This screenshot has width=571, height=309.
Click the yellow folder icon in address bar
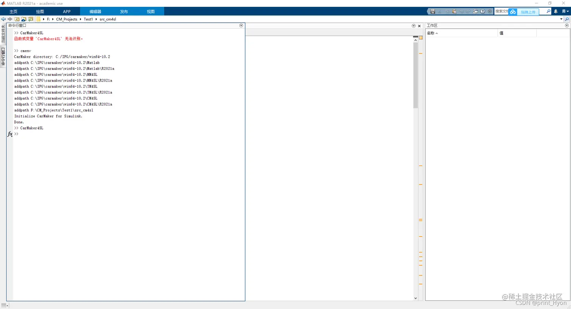point(39,19)
